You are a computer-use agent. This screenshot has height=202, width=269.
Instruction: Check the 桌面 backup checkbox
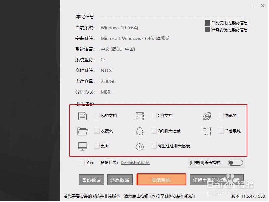[97, 146]
